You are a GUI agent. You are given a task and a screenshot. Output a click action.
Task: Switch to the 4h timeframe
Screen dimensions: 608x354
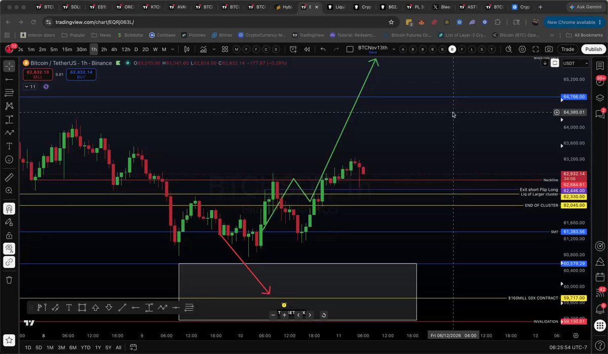(x=113, y=49)
